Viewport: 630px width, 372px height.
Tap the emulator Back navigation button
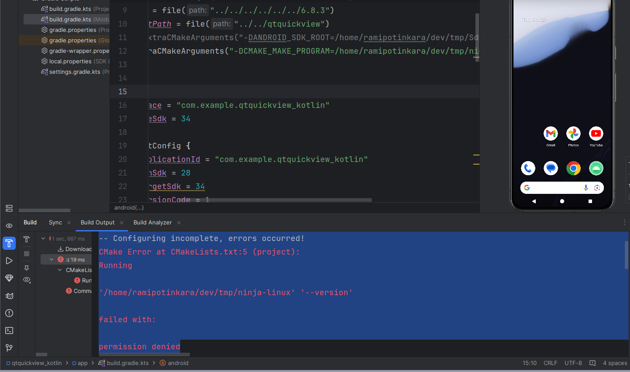click(534, 201)
